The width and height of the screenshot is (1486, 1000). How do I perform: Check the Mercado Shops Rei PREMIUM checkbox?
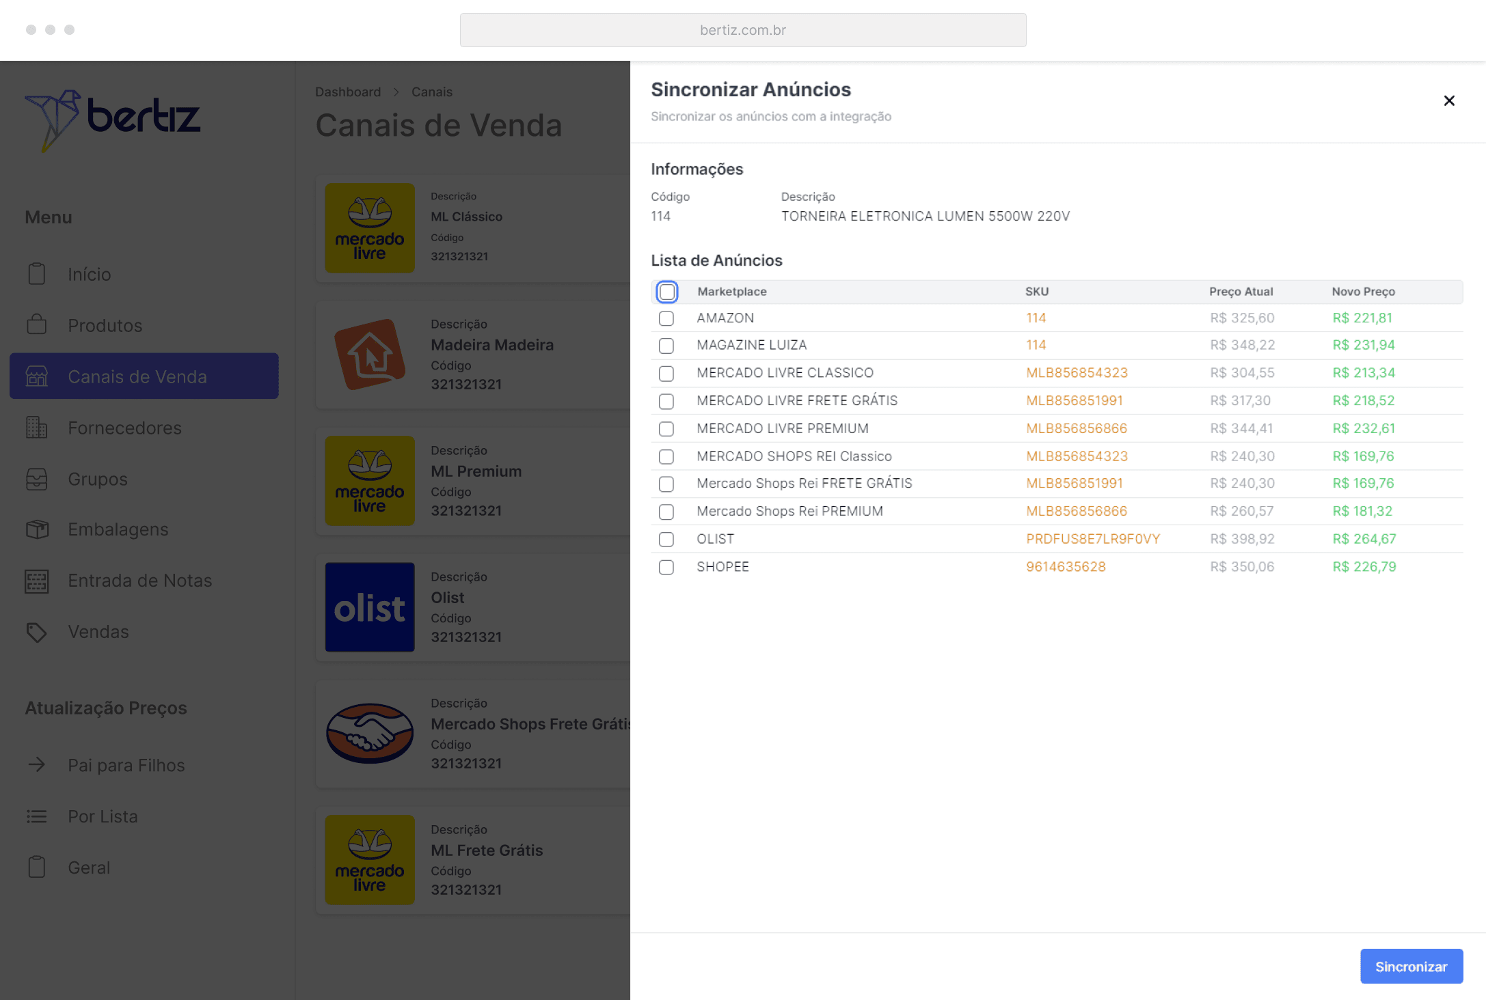pos(666,512)
